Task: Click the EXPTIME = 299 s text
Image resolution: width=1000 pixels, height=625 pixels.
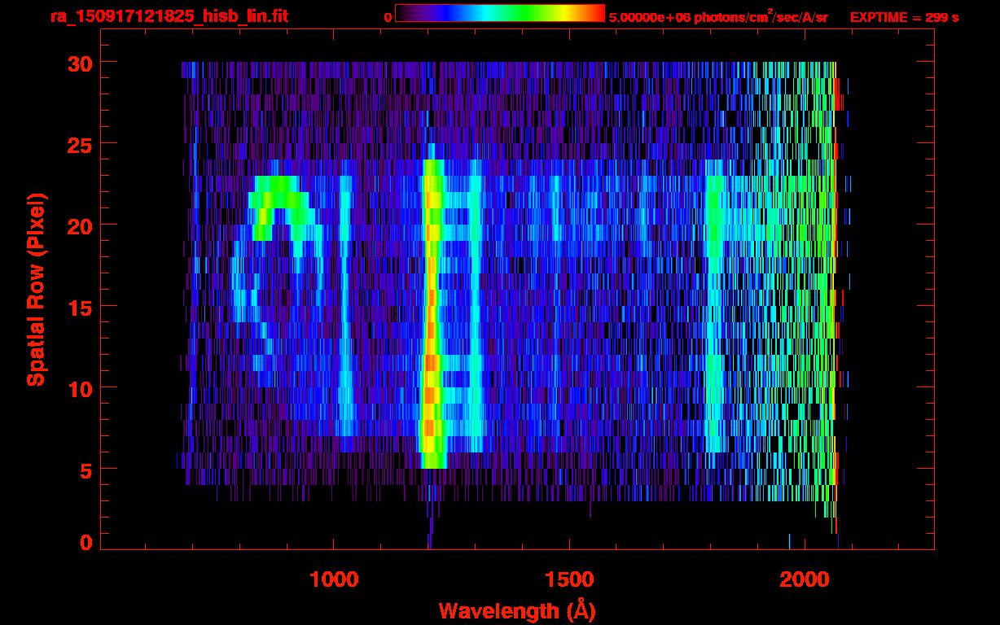Action: click(x=904, y=17)
